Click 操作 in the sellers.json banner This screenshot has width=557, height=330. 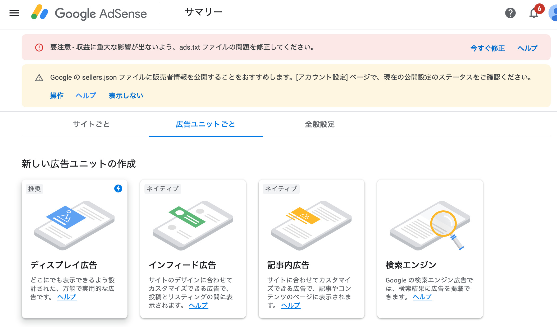(57, 96)
